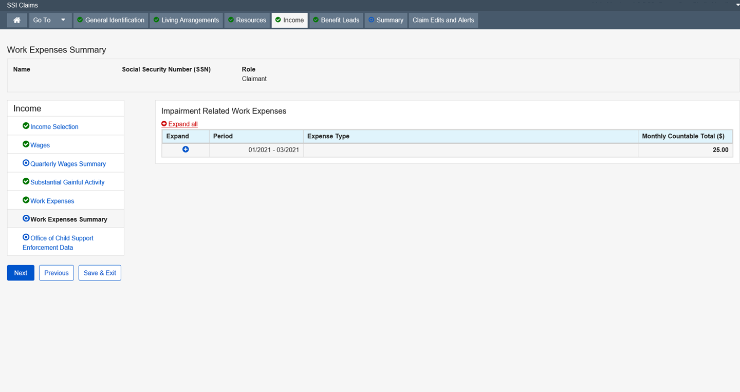Image resolution: width=740 pixels, height=392 pixels.
Task: Open Substantial Gainful Activity link
Action: click(x=67, y=182)
